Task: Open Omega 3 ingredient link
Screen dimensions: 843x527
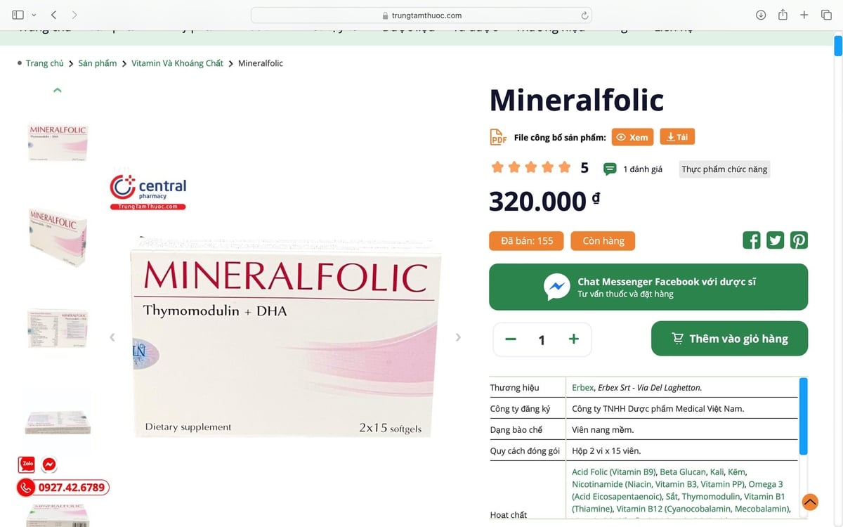Action: [x=766, y=484]
